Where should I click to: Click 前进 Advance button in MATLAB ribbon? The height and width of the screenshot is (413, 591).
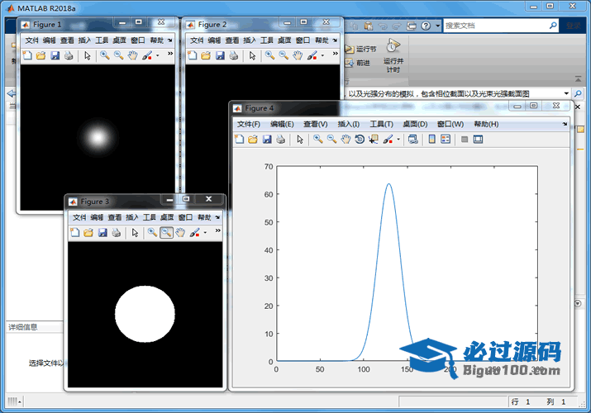(x=358, y=63)
